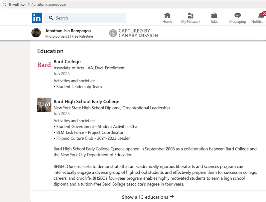Focus the LinkedIn Search field

tap(85, 18)
